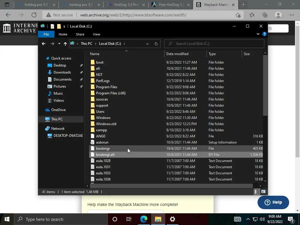Open the File menu tab
Image resolution: width=300 pixels, height=225 pixels.
(x=46, y=34)
